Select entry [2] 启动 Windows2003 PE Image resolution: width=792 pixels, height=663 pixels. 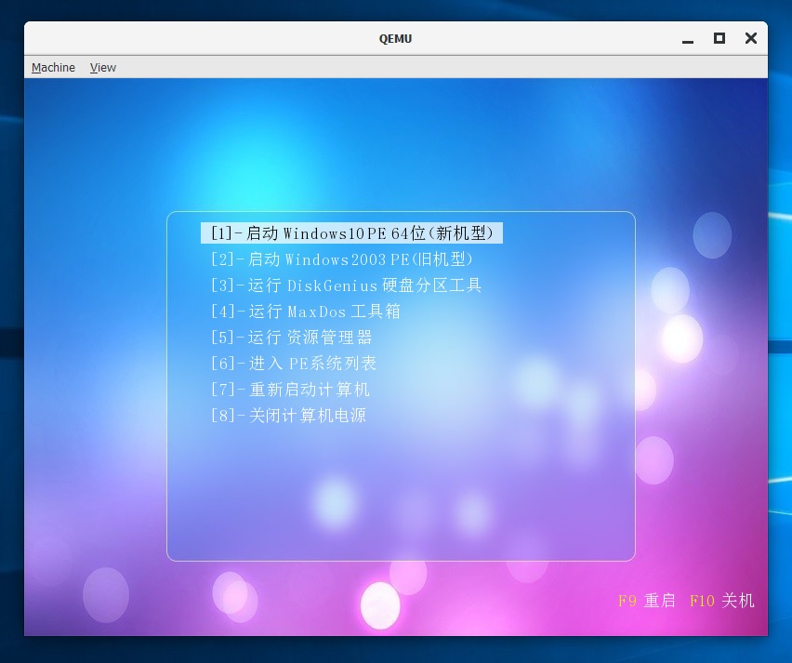click(342, 259)
